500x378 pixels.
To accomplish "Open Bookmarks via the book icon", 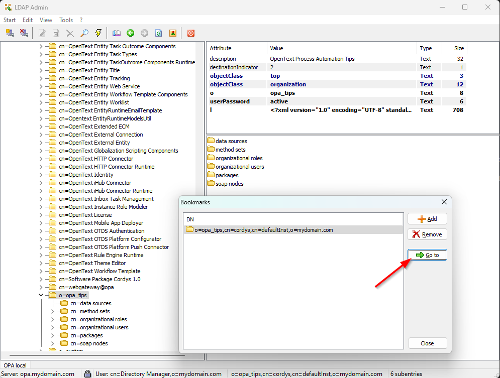I will (x=117, y=33).
